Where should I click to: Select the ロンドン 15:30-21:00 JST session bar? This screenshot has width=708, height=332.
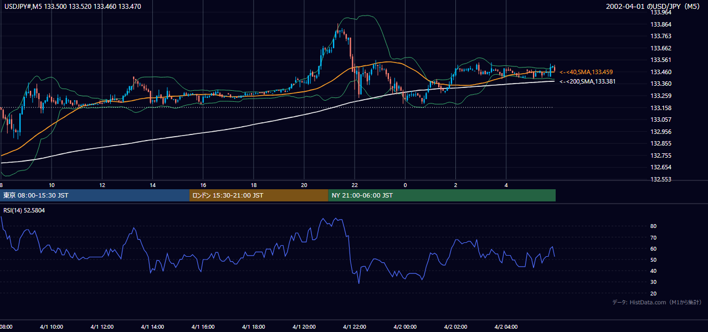[x=259, y=195]
